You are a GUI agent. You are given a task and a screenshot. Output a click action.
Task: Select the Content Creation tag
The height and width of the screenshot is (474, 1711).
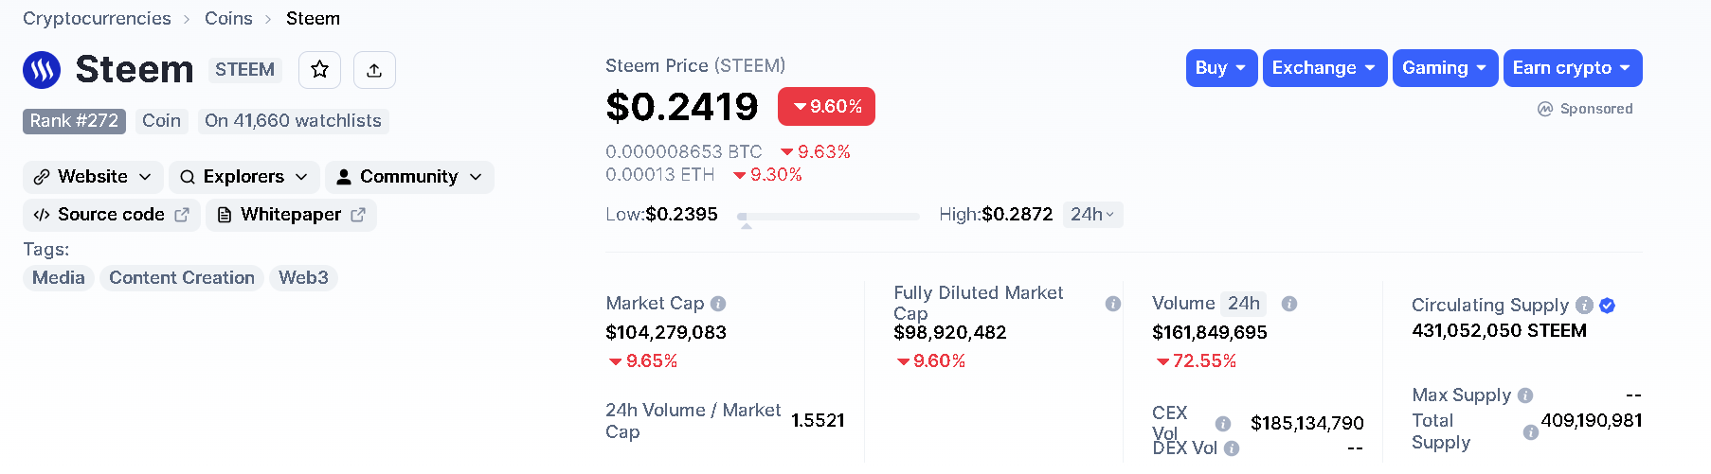[181, 278]
